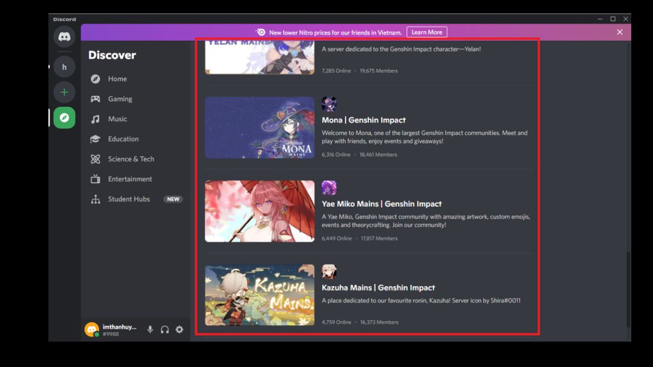Open the Kazuha Mains server icon

(x=329, y=271)
